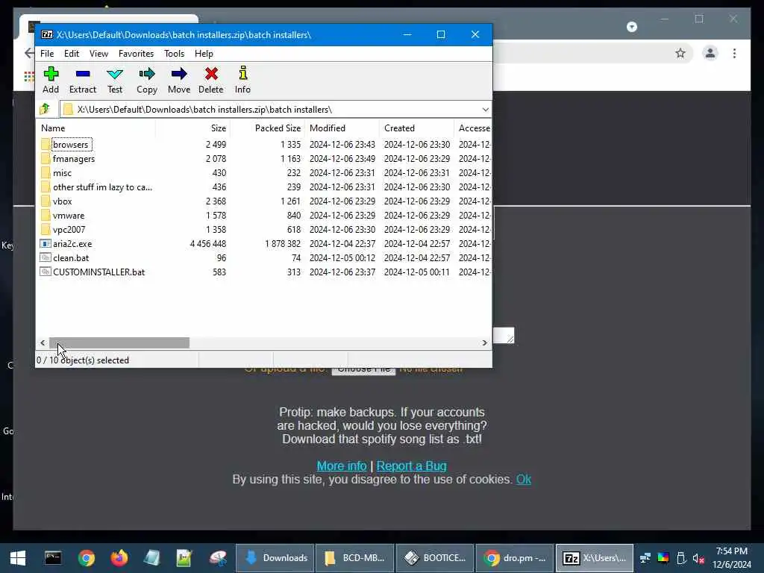This screenshot has width=764, height=573.
Task: Click the Chrome back arrow
Action: click(x=29, y=53)
